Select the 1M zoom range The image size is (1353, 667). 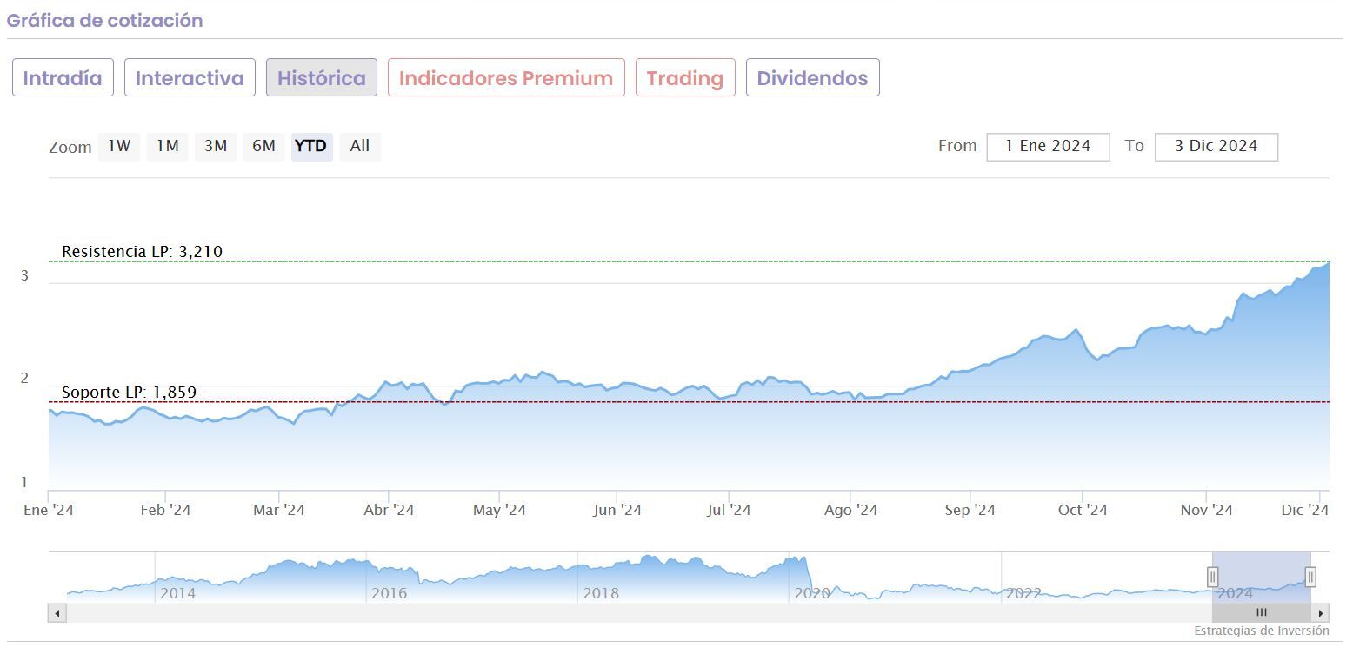click(167, 146)
